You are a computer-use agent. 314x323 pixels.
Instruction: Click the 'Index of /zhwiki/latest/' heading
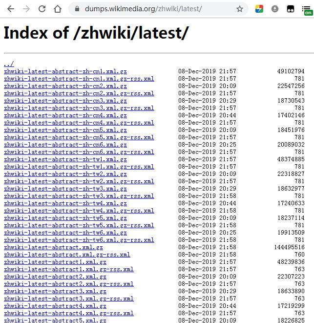pos(96,33)
